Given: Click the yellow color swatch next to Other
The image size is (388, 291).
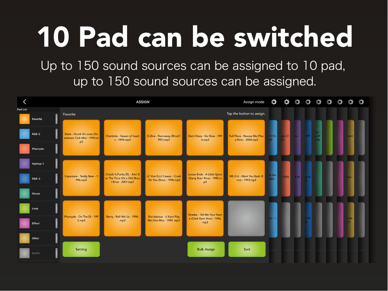Looking at the screenshot, I should point(24,238).
